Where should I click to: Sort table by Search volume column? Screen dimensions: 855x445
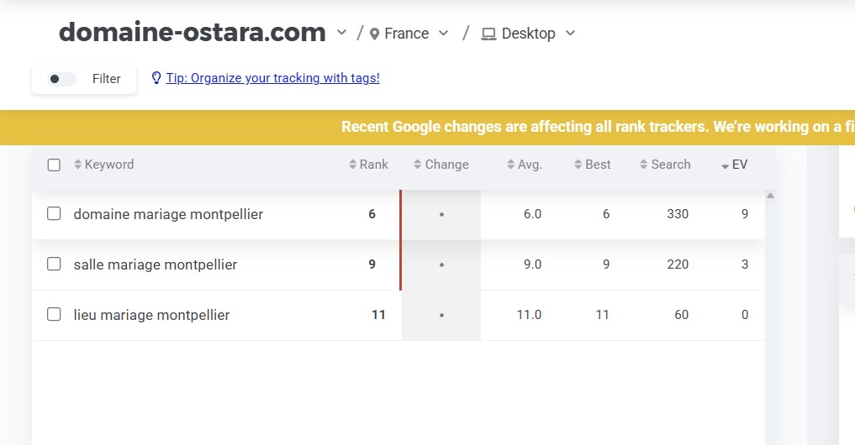pyautogui.click(x=670, y=165)
